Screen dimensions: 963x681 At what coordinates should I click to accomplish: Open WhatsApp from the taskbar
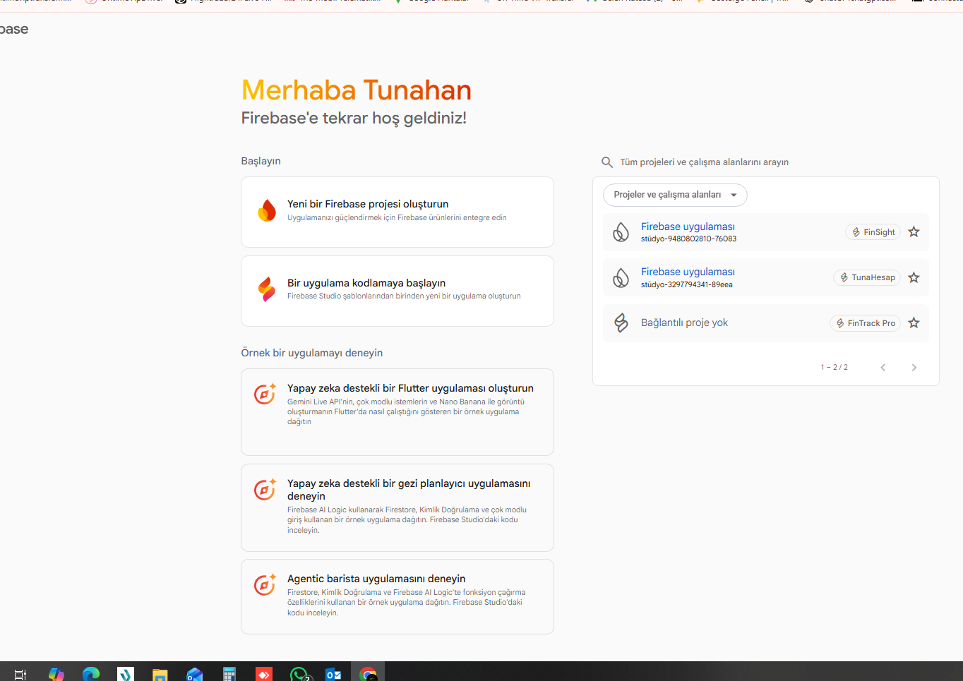click(x=300, y=674)
